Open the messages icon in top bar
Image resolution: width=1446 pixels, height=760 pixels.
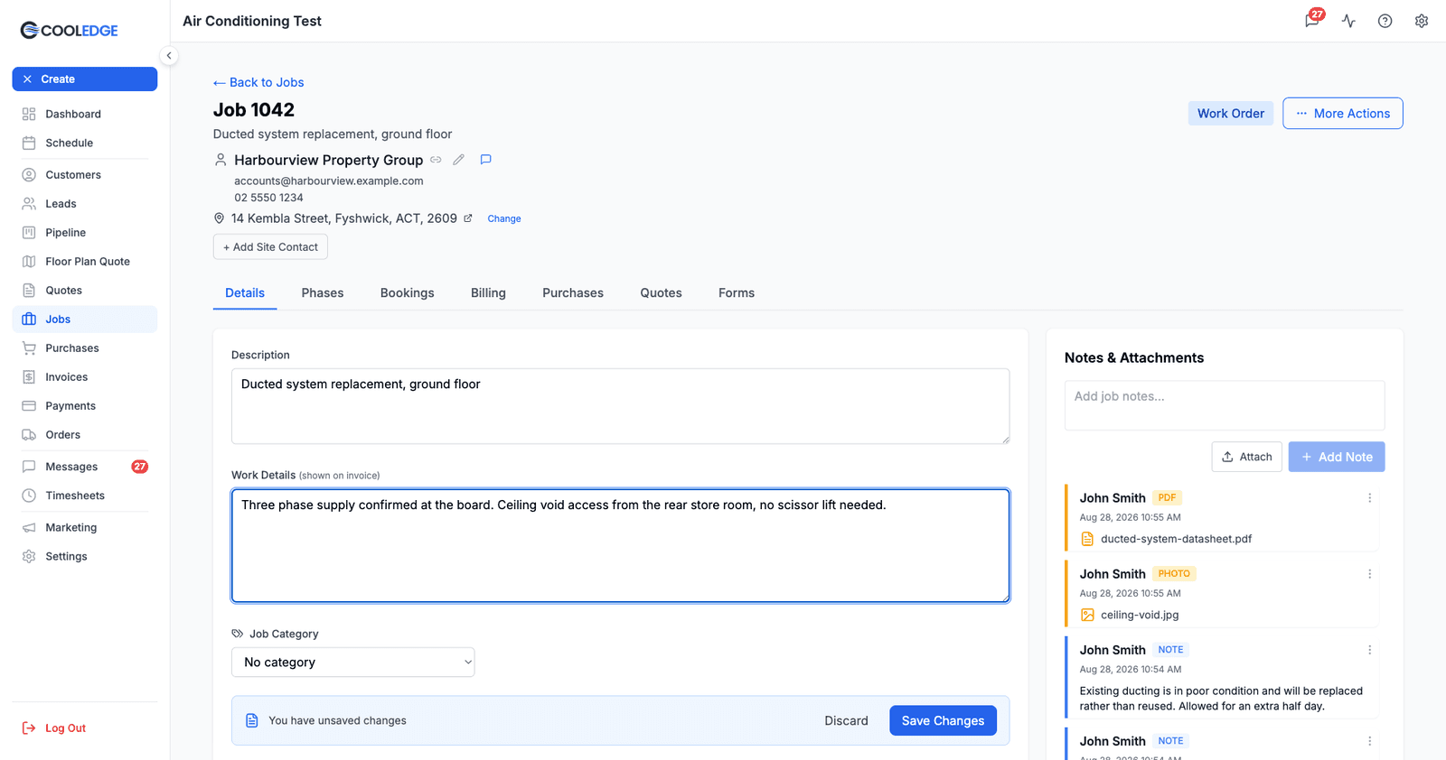1312,21
